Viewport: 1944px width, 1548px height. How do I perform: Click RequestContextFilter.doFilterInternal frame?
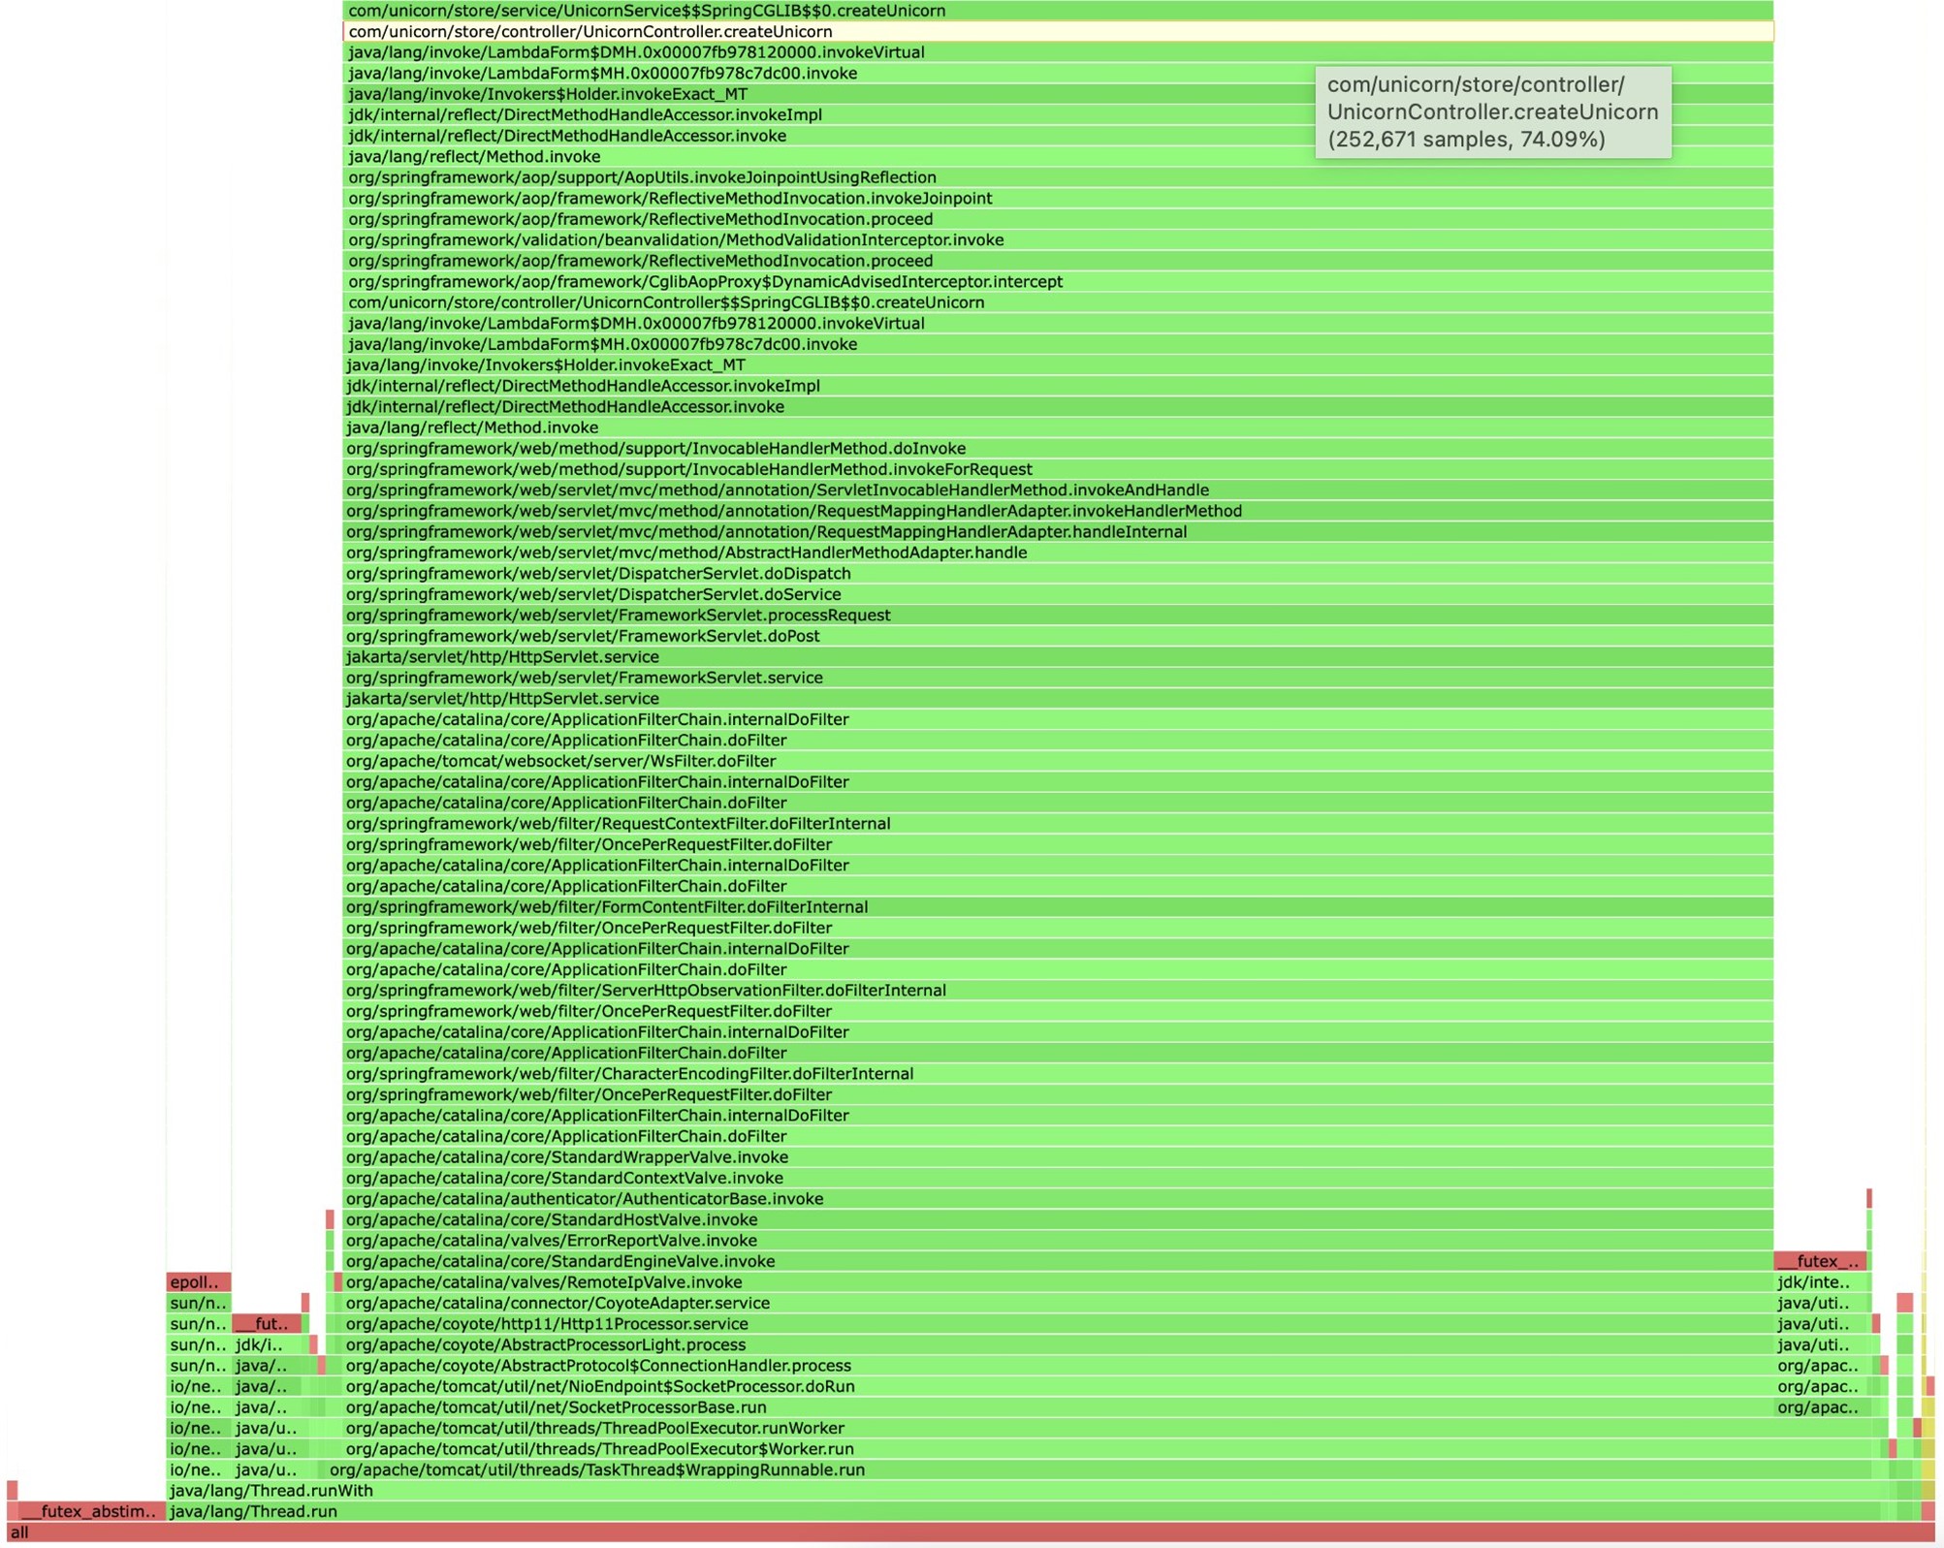tap(1058, 824)
